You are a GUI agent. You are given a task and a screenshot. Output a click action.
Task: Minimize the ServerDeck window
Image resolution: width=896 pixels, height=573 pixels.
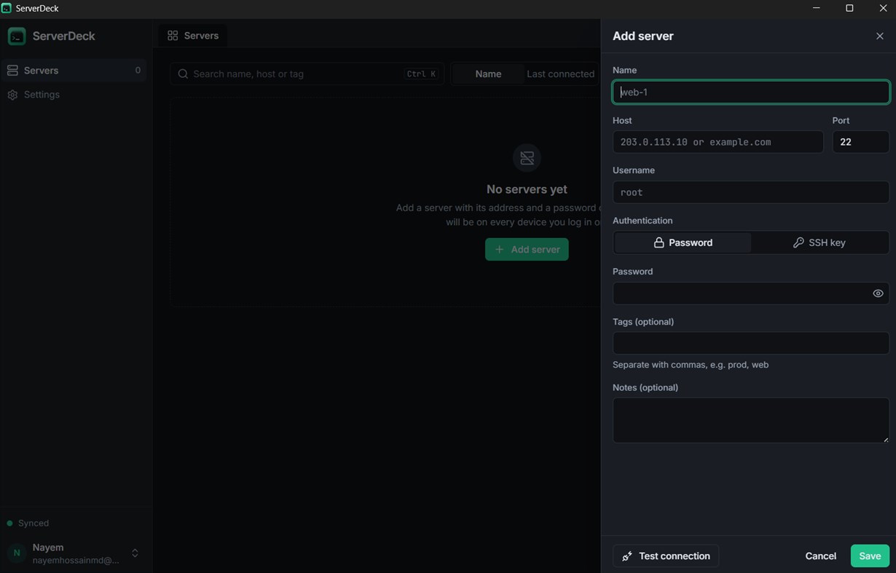[816, 8]
